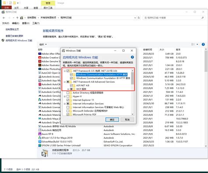
Task: Collapse the .NET Framework 3.5 node
Action: 65,71
